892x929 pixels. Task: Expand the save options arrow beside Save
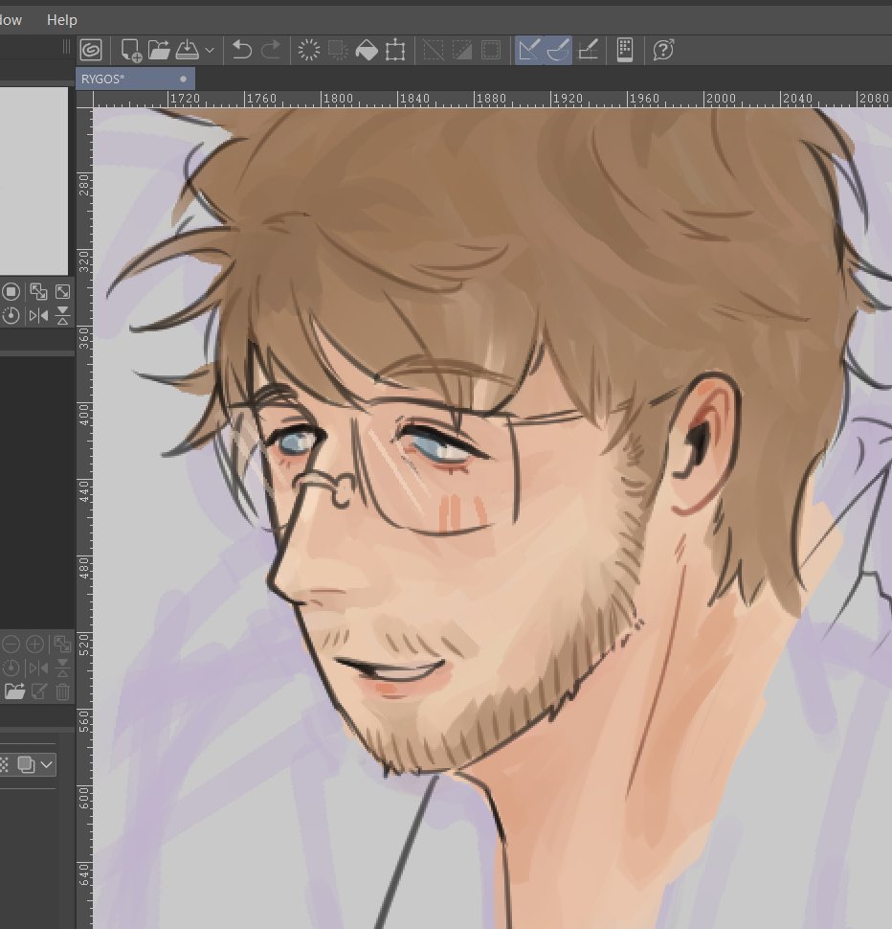point(210,51)
